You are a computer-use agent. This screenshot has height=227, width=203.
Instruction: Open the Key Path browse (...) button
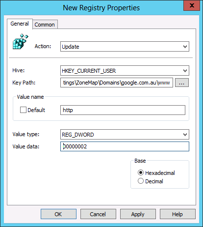click(182, 83)
